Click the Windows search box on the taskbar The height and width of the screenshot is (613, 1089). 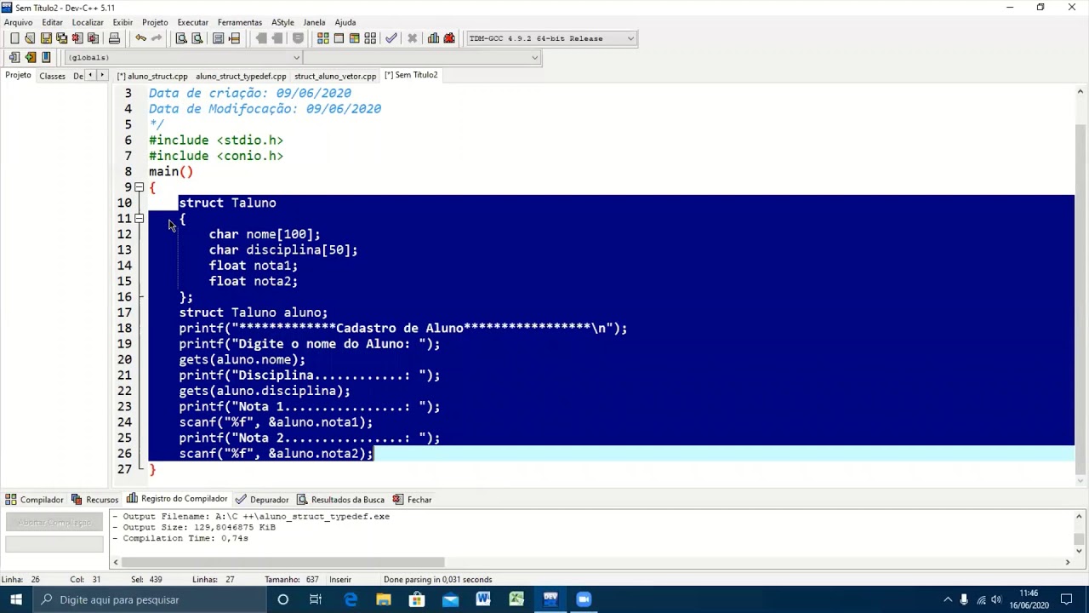[150, 599]
